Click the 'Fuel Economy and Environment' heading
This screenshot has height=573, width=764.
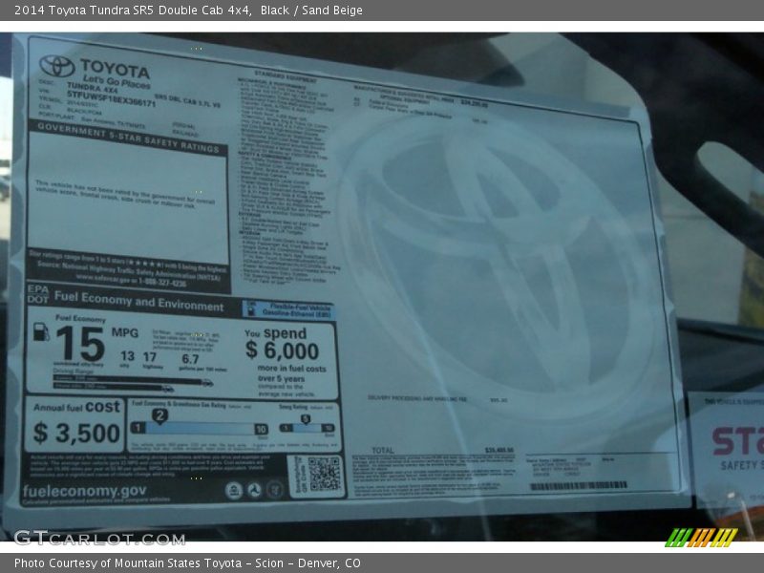tap(138, 302)
